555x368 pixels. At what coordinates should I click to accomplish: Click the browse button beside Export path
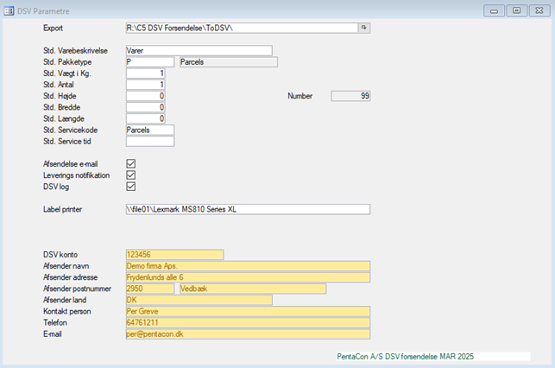pyautogui.click(x=364, y=29)
